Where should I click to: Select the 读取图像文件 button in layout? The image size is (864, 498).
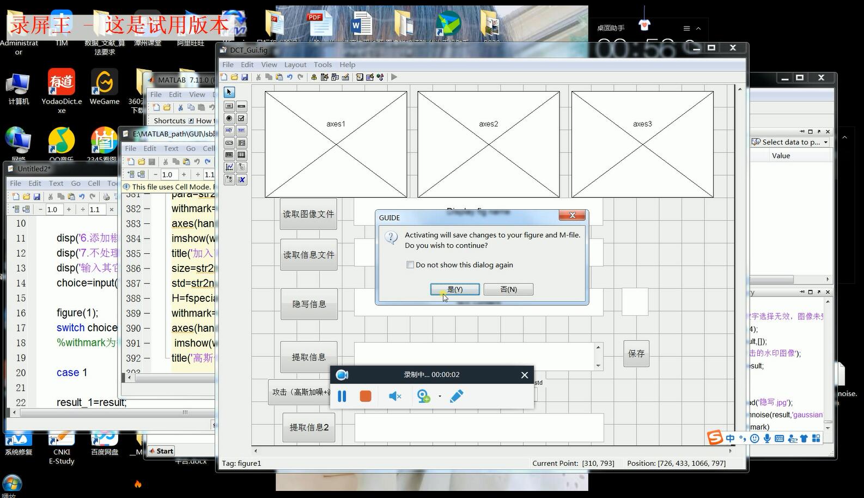(308, 214)
